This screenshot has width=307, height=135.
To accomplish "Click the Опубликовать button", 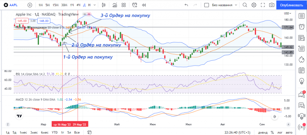I will pos(291,5).
